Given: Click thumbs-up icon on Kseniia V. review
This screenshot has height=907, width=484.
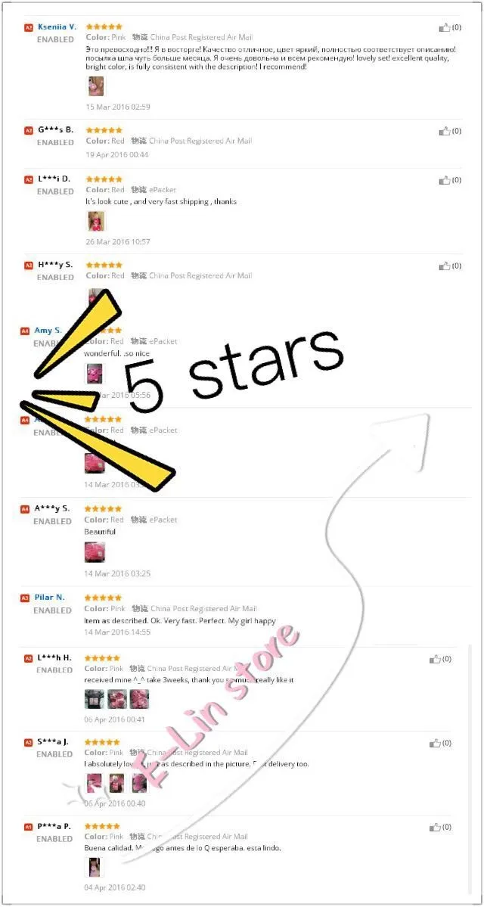Looking at the screenshot, I should click(444, 27).
